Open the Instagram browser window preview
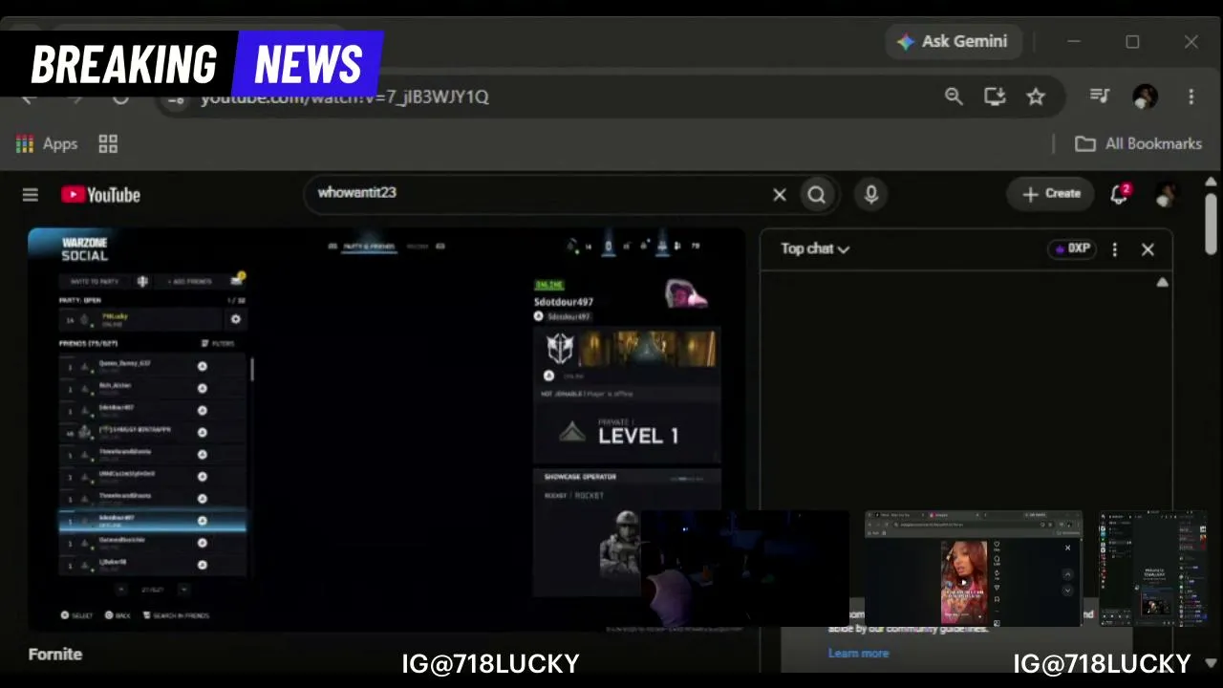Viewport: 1223px width, 688px height. (x=974, y=570)
